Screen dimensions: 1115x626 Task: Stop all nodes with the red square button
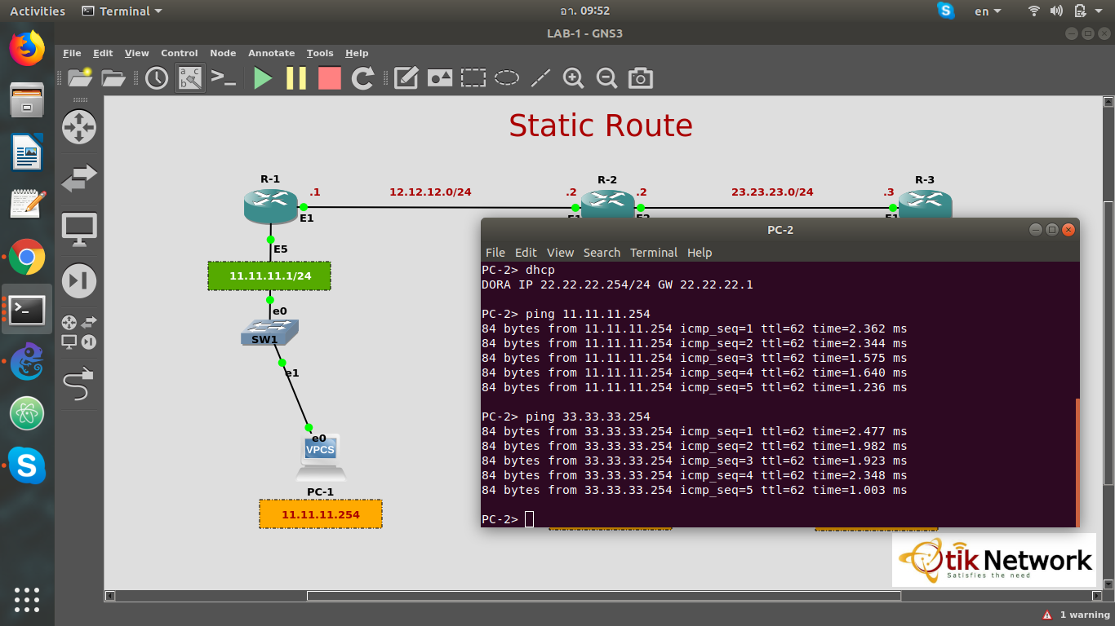[x=329, y=78]
